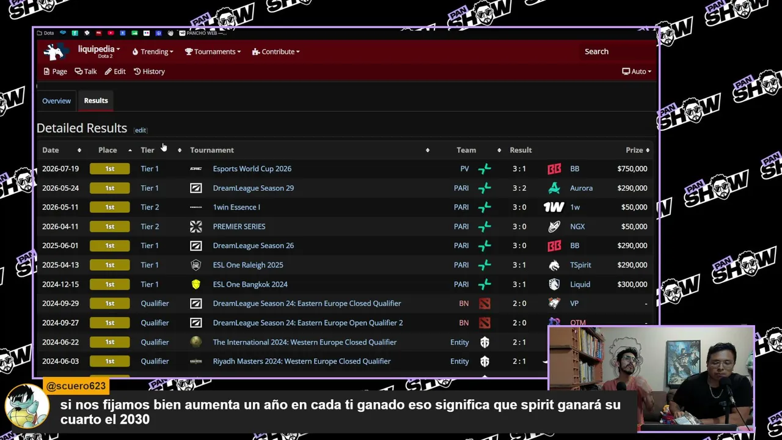This screenshot has width=782, height=440.
Task: Open Esports World Cup 2026 link
Action: (252, 169)
